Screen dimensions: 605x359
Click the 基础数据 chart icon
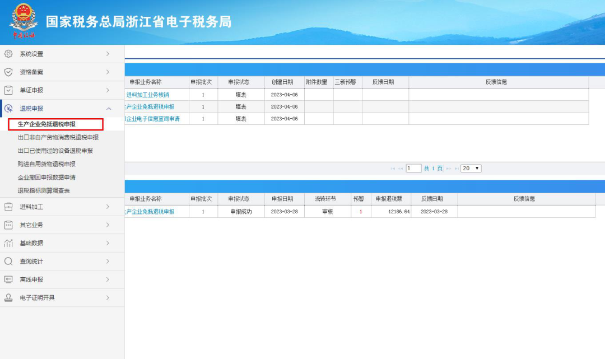click(8, 243)
